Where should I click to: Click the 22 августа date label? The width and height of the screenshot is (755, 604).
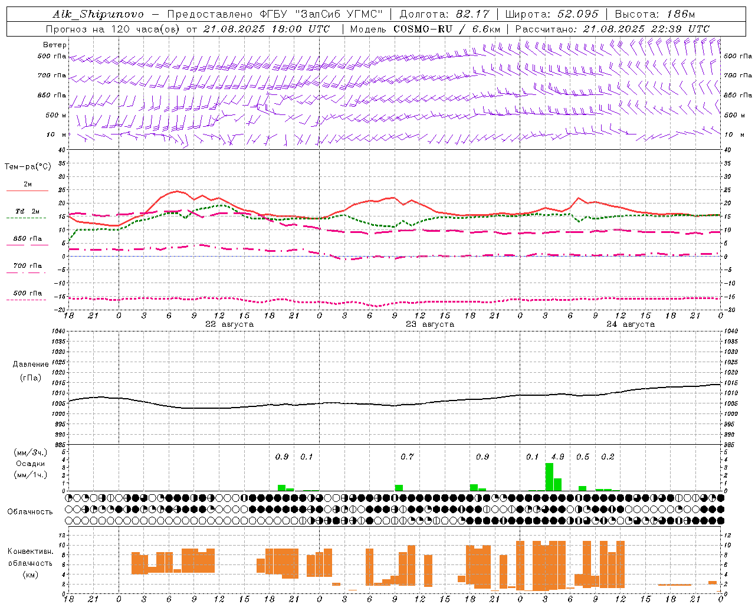(229, 324)
